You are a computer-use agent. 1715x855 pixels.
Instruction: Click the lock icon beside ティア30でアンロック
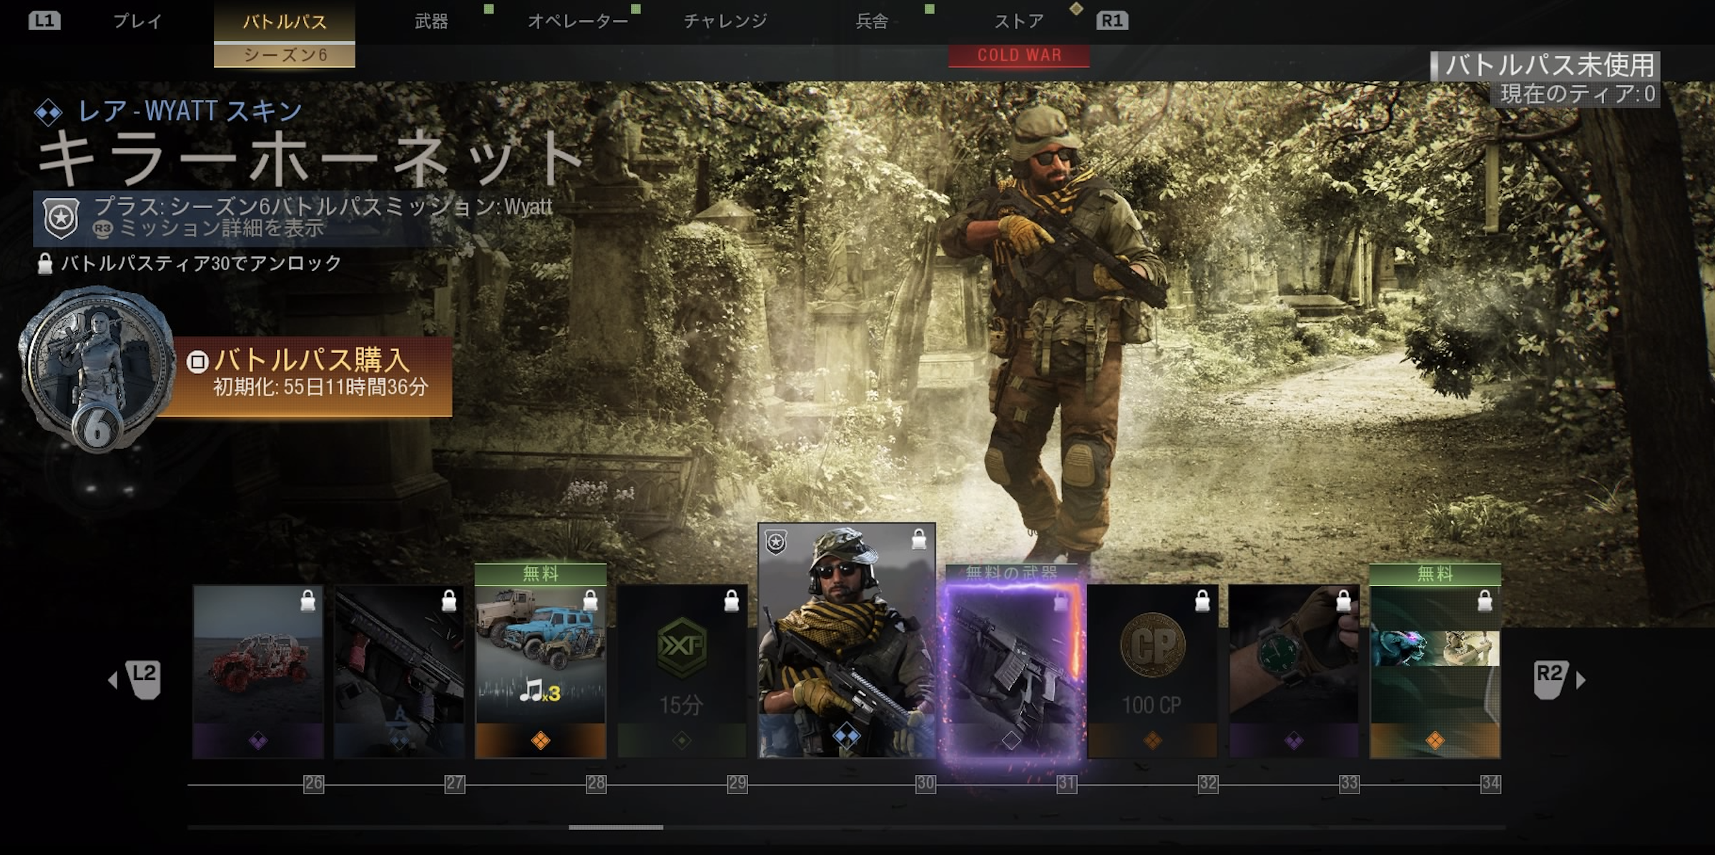point(45,264)
